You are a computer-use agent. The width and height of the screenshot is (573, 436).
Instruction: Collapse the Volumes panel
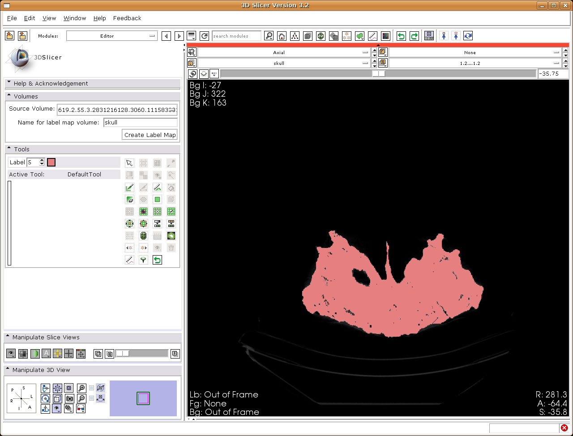[93, 96]
